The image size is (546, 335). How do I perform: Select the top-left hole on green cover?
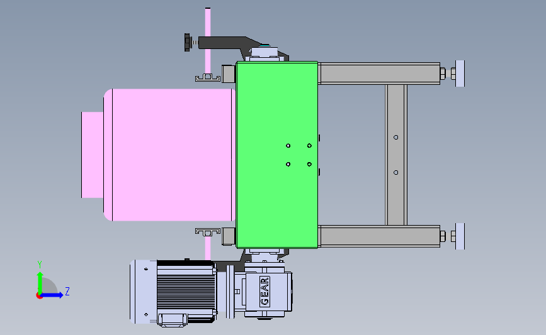coord(288,146)
